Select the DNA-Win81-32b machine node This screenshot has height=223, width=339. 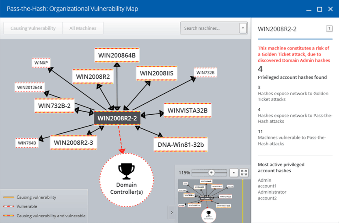(181, 144)
